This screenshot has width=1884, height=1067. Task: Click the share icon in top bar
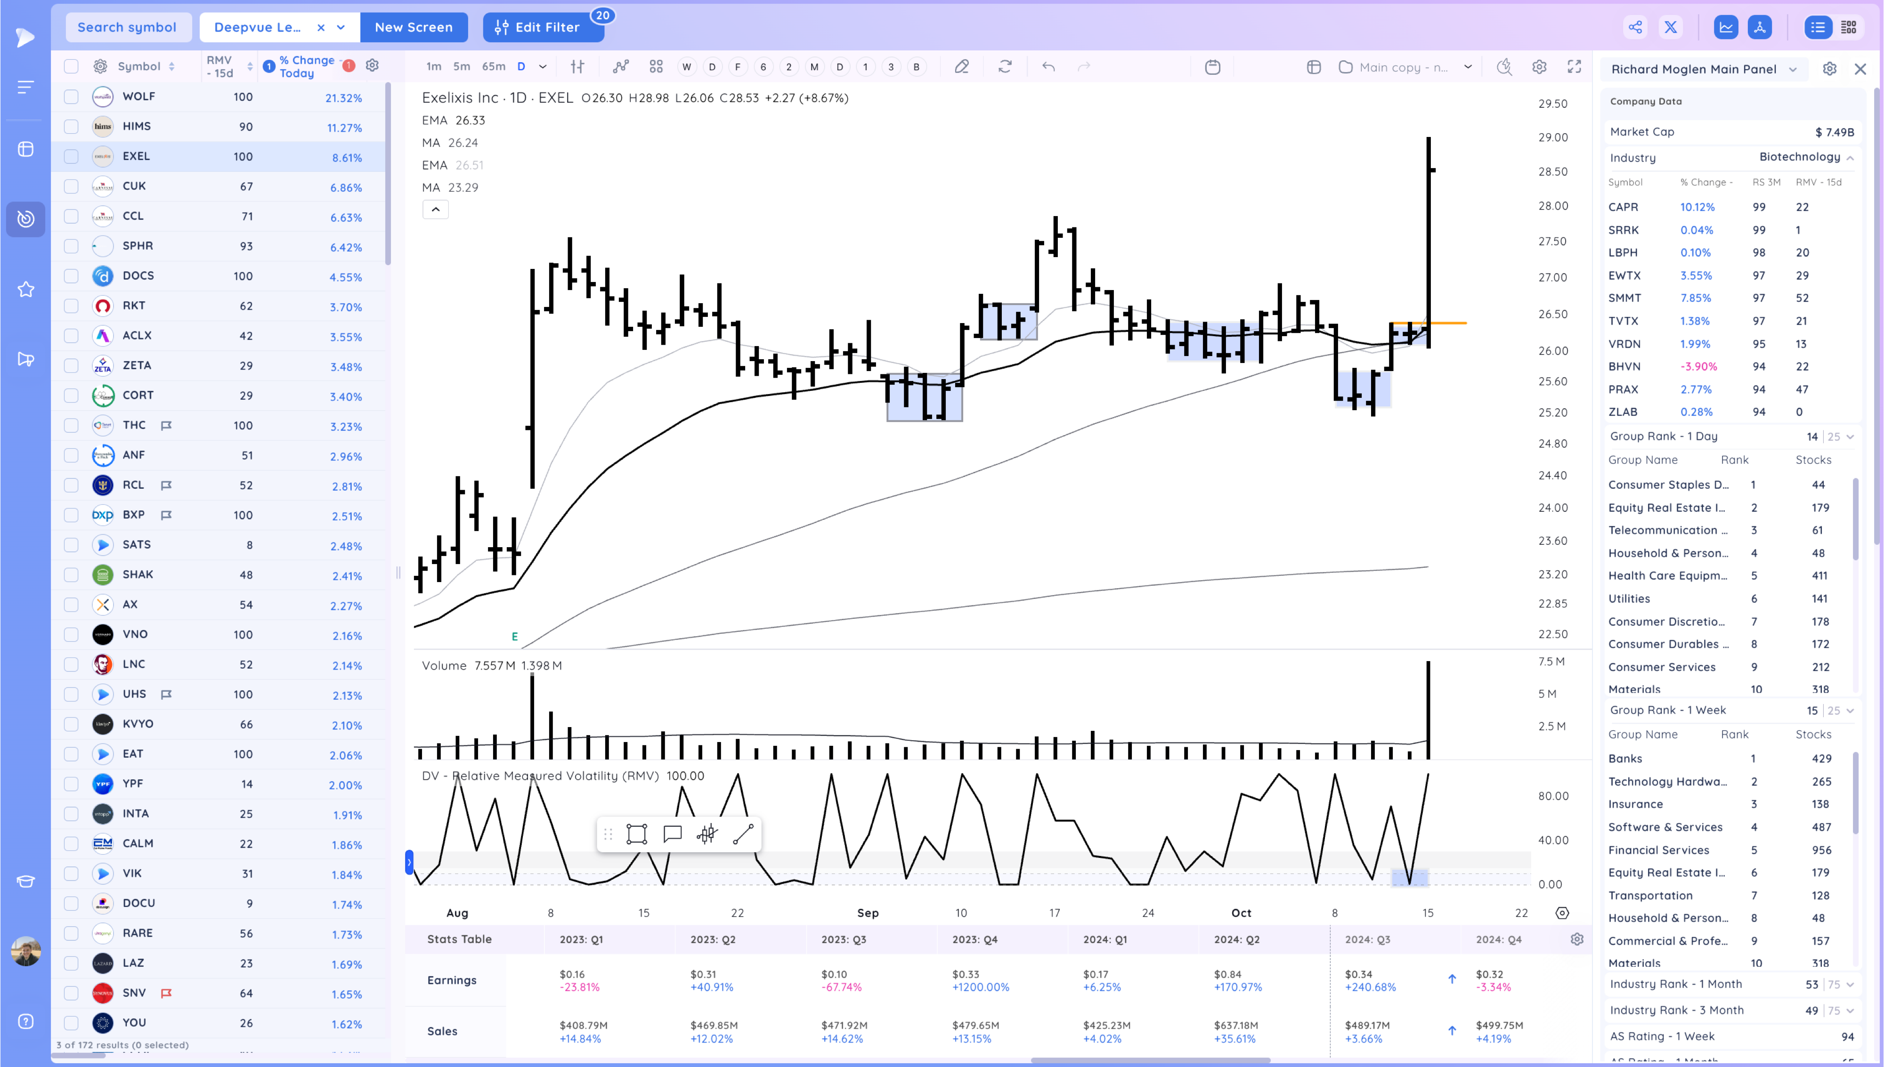(x=1635, y=28)
